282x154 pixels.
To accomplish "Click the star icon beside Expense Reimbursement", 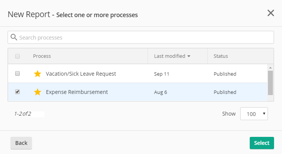I will point(38,92).
